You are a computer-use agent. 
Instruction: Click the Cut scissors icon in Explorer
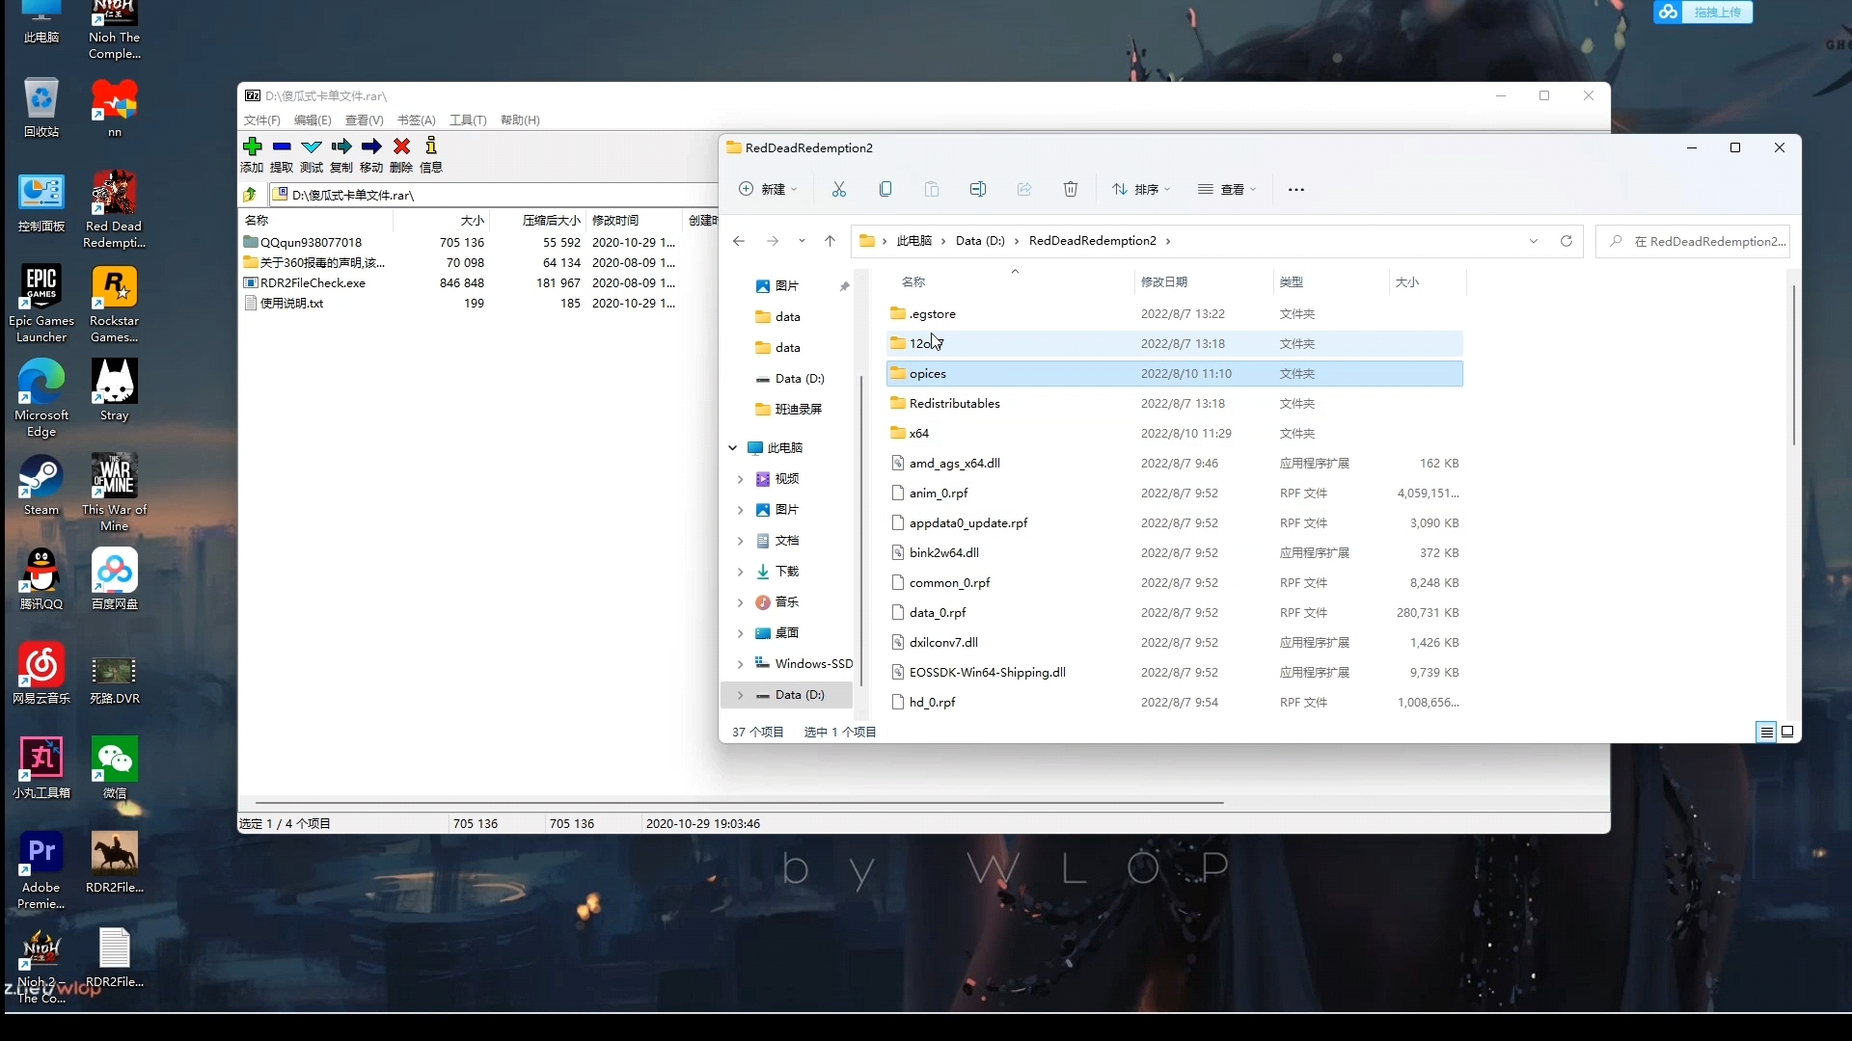point(839,189)
